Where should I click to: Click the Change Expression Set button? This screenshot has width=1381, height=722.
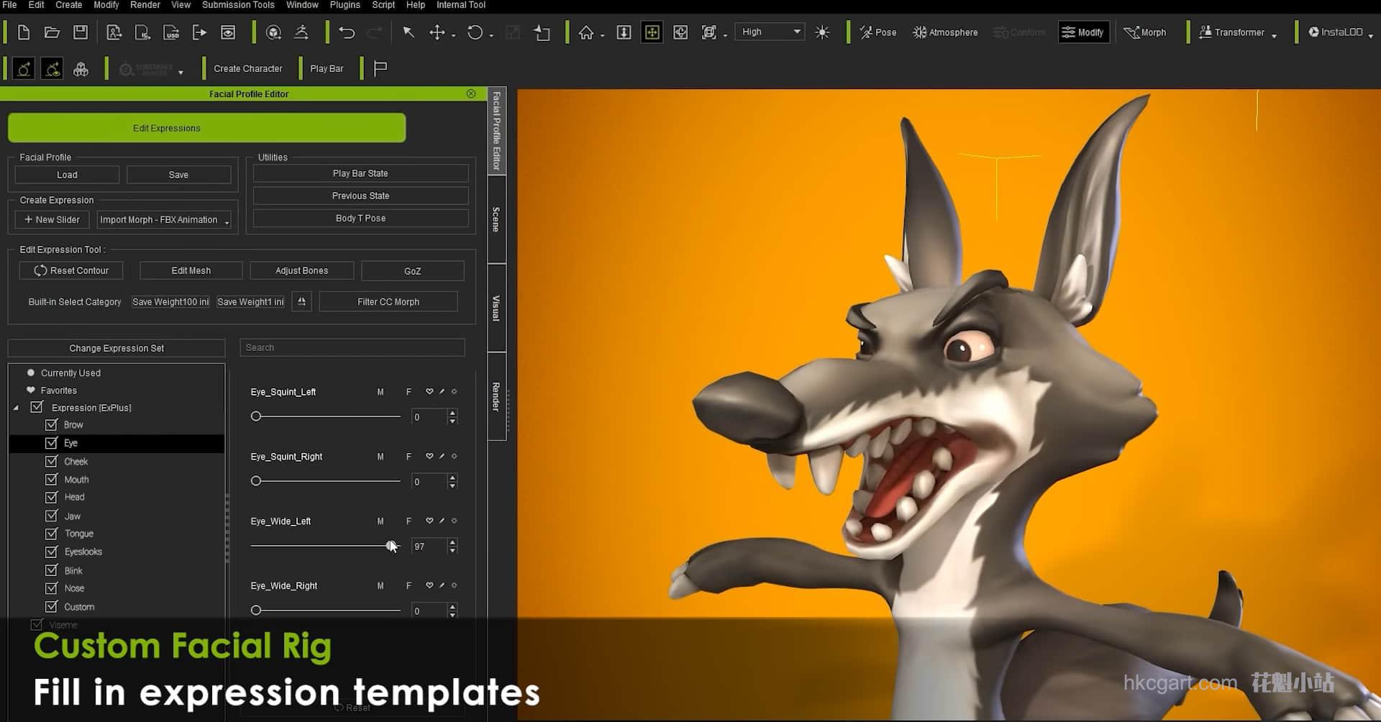[x=117, y=348]
